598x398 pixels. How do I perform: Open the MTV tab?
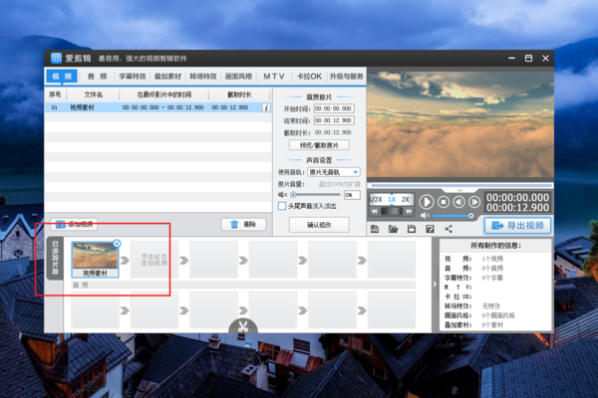(x=274, y=77)
